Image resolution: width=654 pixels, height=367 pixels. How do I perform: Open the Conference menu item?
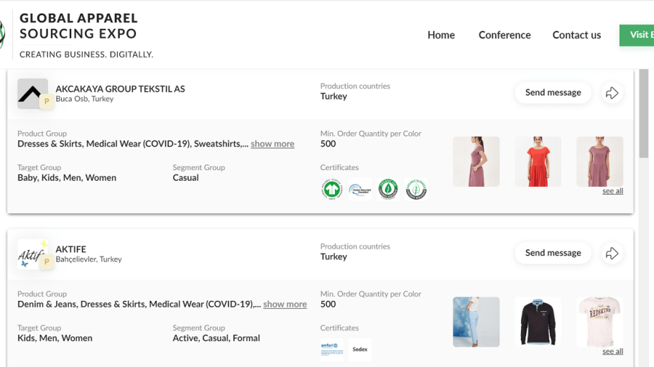point(505,35)
